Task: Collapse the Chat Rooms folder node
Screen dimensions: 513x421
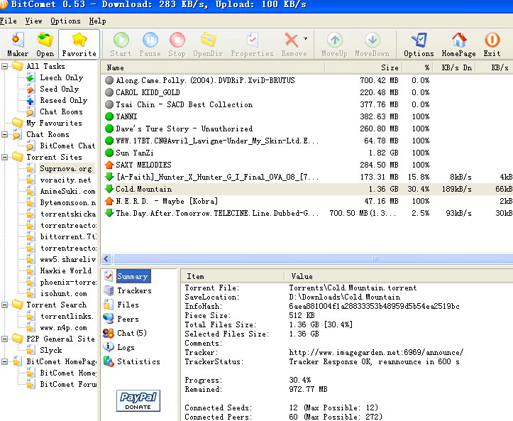Action: point(4,135)
